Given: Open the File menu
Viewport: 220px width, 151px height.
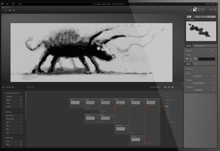Looking at the screenshot, I should (7, 4).
